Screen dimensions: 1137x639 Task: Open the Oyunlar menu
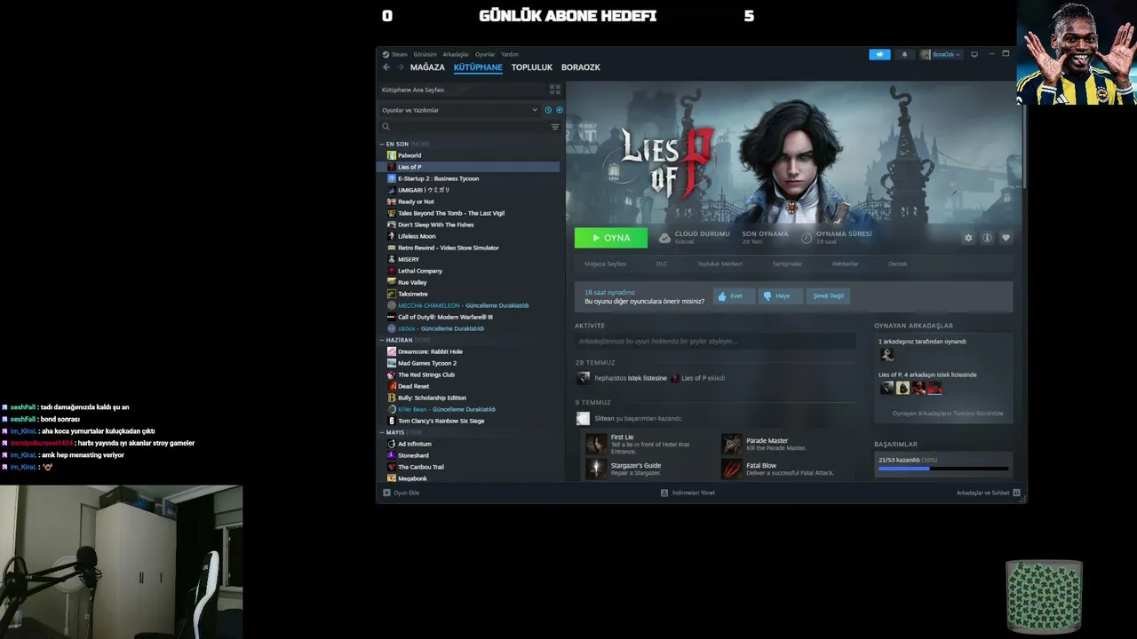(485, 54)
